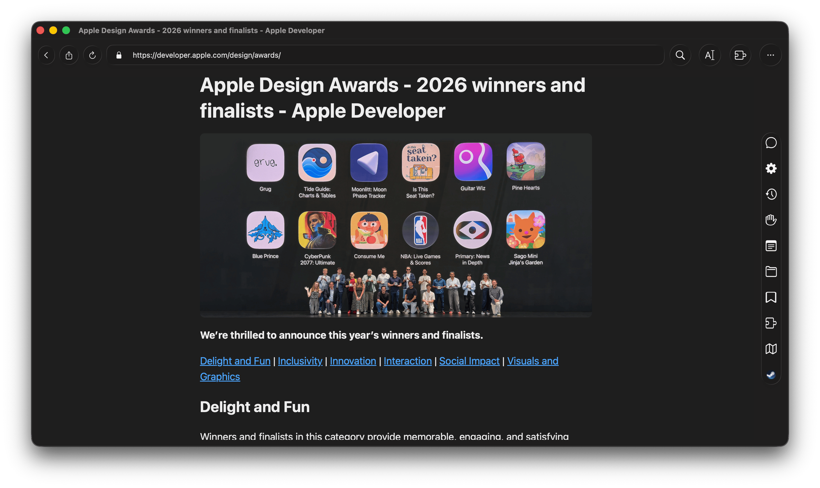Screen dimensions: 820x488
Task: Click the Consume Me app icon
Action: point(369,230)
